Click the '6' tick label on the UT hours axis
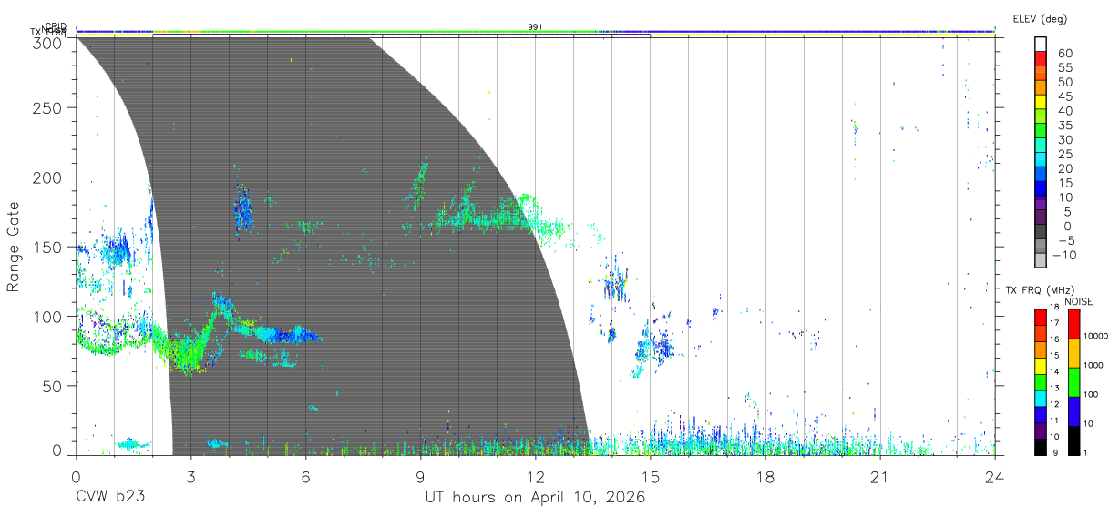This screenshot has width=1119, height=516. 305,477
